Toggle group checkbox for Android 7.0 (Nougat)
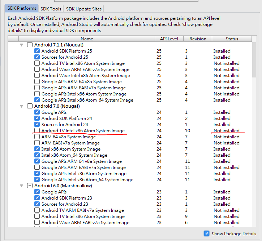The width and height of the screenshot is (262, 241). coord(30,106)
